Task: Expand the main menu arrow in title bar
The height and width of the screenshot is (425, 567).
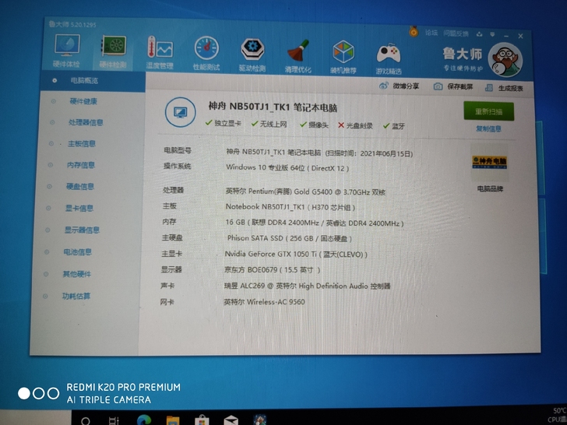Action: point(492,35)
